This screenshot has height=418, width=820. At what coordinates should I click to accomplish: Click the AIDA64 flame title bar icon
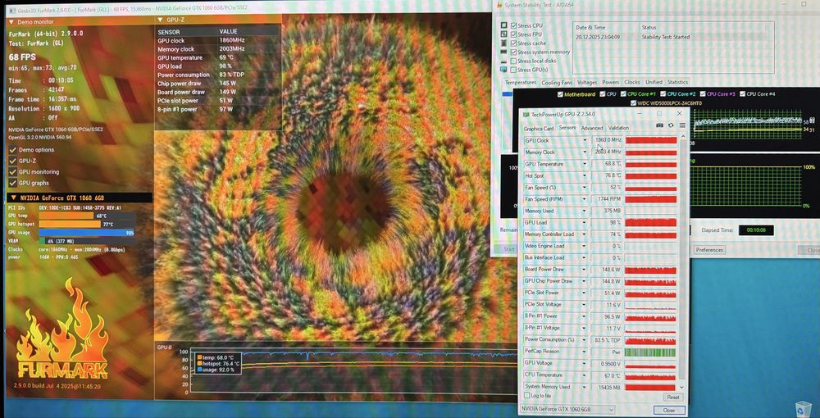point(499,5)
